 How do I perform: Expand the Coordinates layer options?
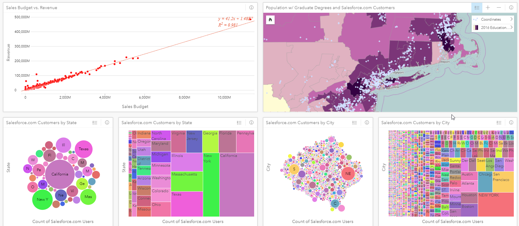coord(511,19)
